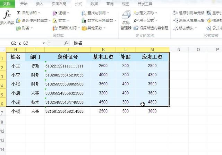Click the fx button in formula bar
Image resolution: width=222 pixels, height=155 pixels.
pyautogui.click(x=66, y=43)
